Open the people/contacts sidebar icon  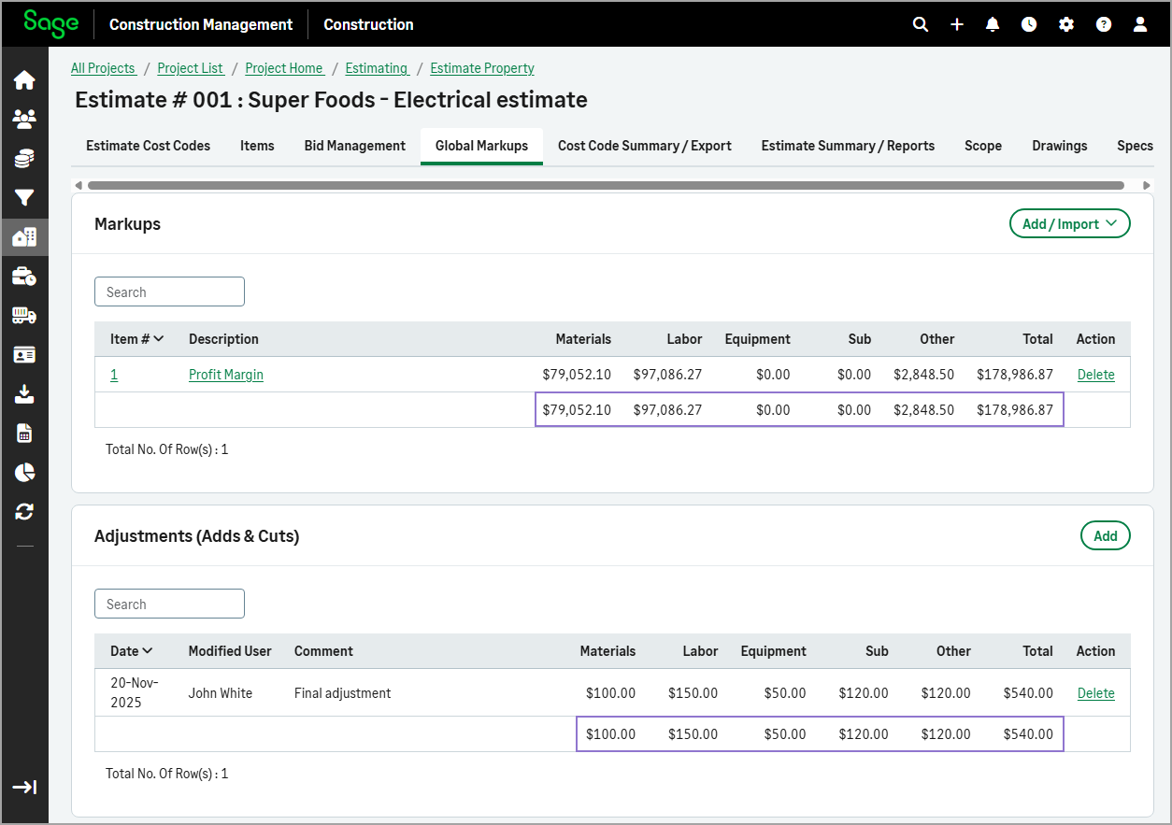tap(24, 120)
